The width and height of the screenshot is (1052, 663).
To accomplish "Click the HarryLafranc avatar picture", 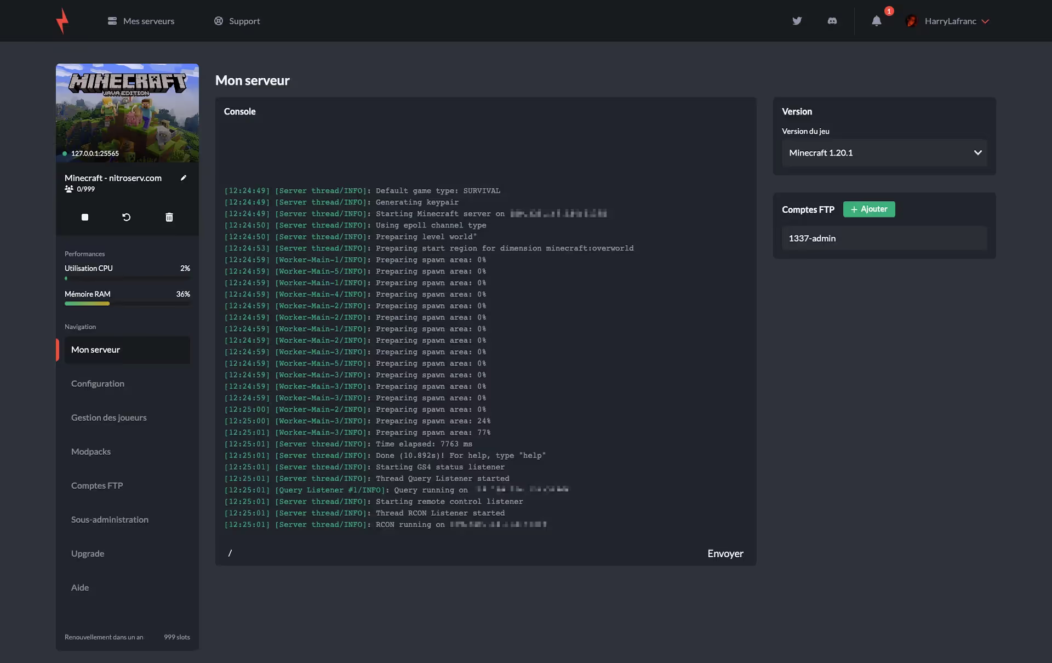I will point(911,21).
